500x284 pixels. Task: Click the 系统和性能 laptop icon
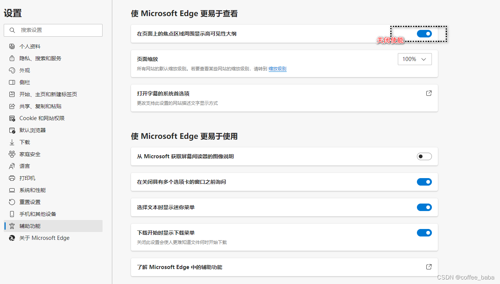(12, 190)
